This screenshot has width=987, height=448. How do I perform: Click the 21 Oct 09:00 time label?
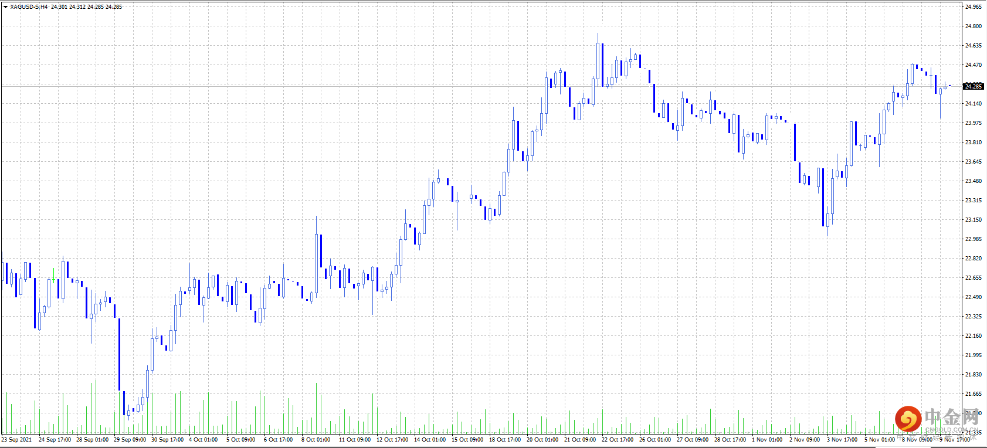[x=580, y=440]
